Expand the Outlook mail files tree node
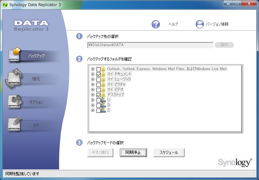 (x=93, y=69)
